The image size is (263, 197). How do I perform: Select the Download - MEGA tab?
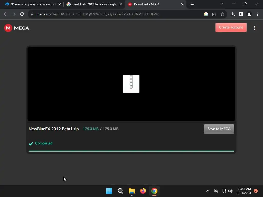tap(156, 4)
